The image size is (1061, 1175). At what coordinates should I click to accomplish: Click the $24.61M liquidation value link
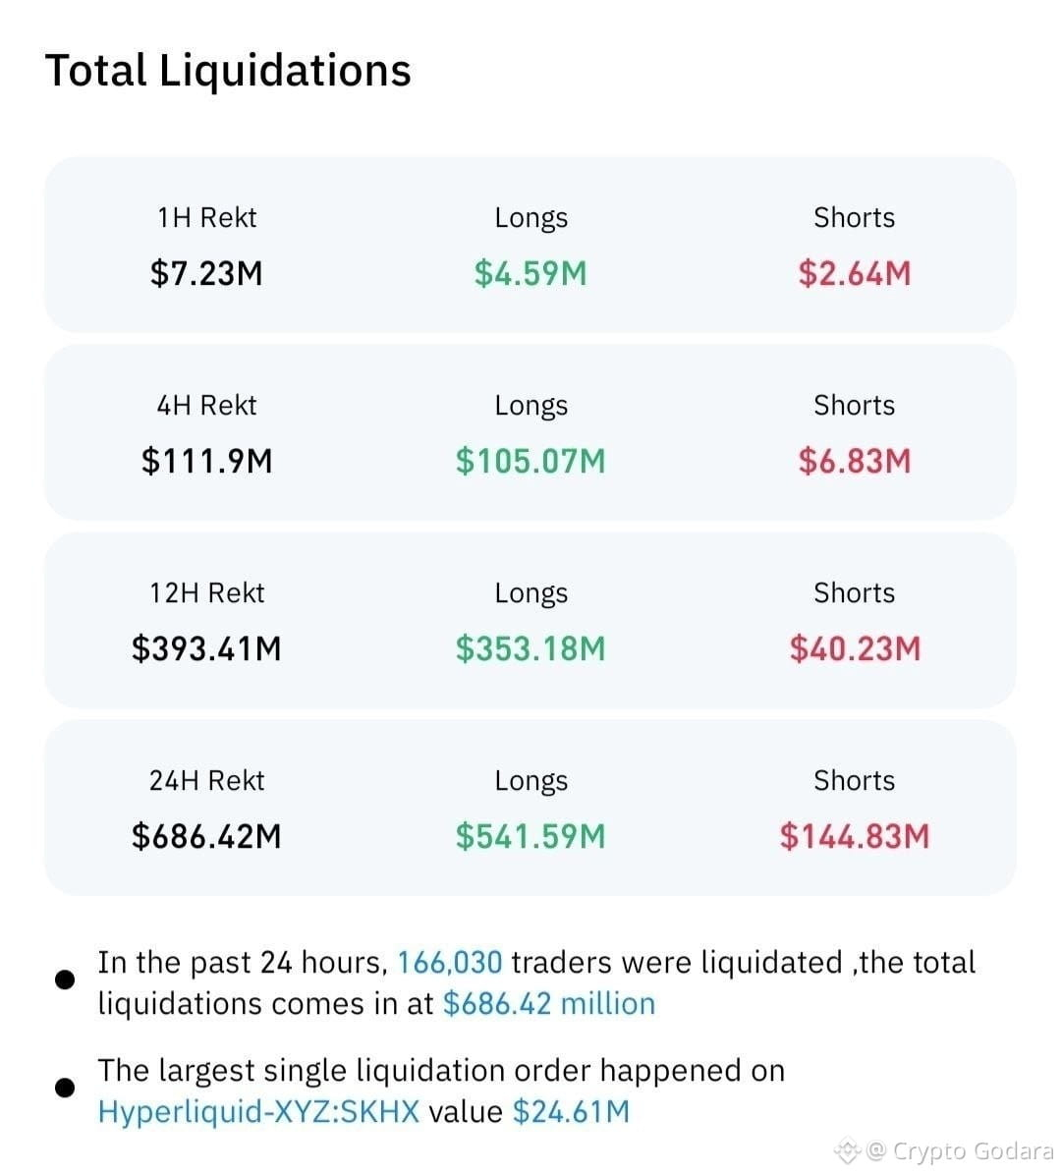571,1111
